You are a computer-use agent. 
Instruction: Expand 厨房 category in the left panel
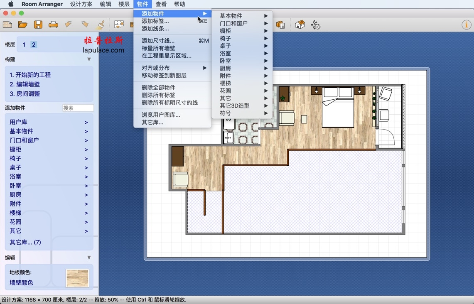click(x=49, y=195)
